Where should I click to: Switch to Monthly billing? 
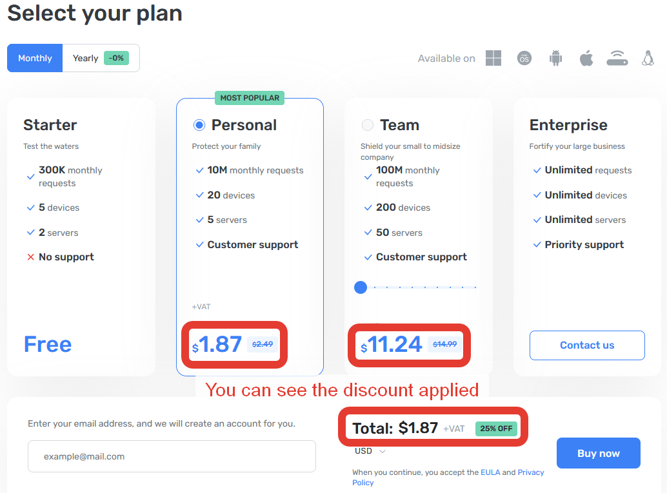(35, 58)
